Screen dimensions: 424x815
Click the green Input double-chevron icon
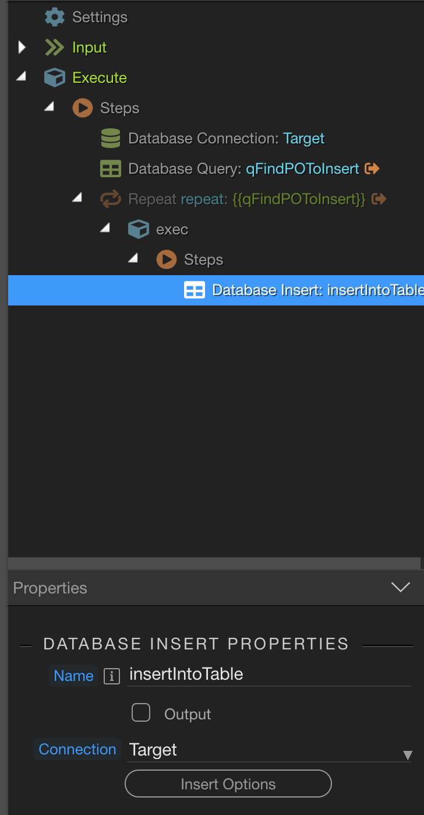click(x=55, y=47)
